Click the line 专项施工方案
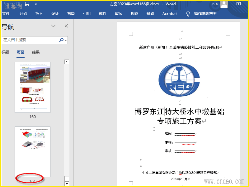249x187 pixels. (x=180, y=121)
